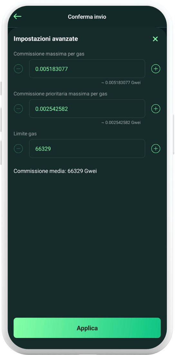
Task: Tap the ~ 0.002542582 Gwei estimate text
Action: pos(121,123)
